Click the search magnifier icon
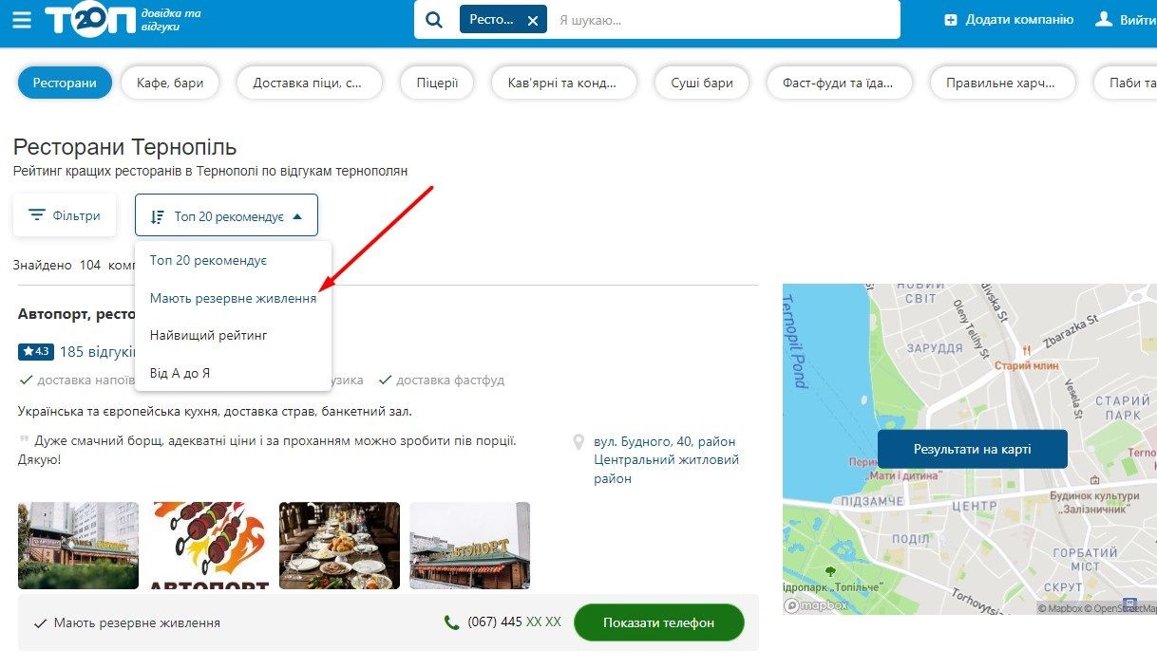1157x668 pixels. coord(434,20)
